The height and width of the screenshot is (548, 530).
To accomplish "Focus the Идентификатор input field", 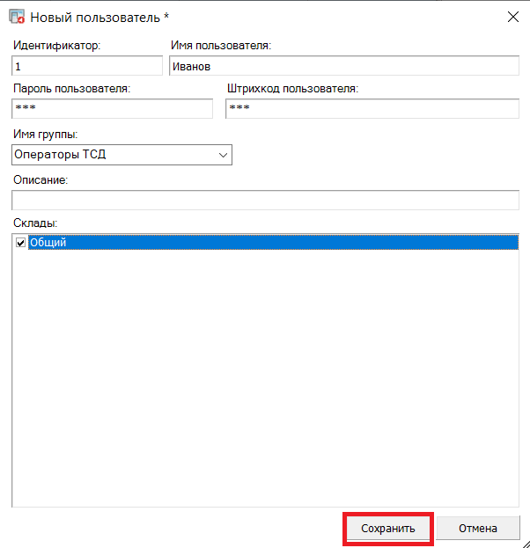I will [87, 66].
